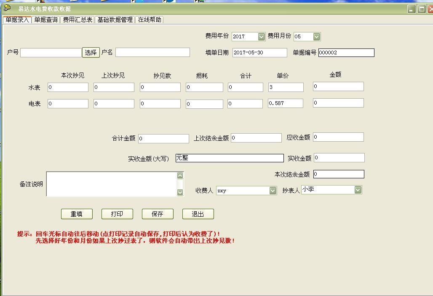Click 电表 损耗 field

tap(204, 104)
